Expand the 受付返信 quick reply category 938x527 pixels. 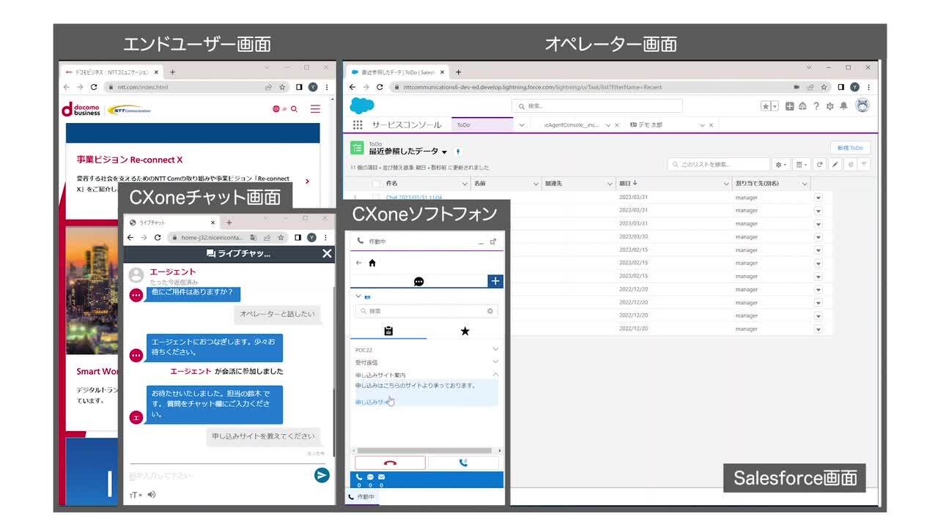495,362
